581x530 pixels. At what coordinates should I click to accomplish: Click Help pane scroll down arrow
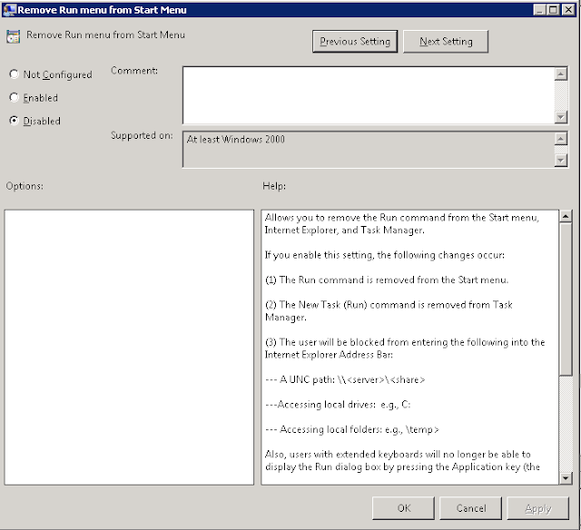[566, 478]
